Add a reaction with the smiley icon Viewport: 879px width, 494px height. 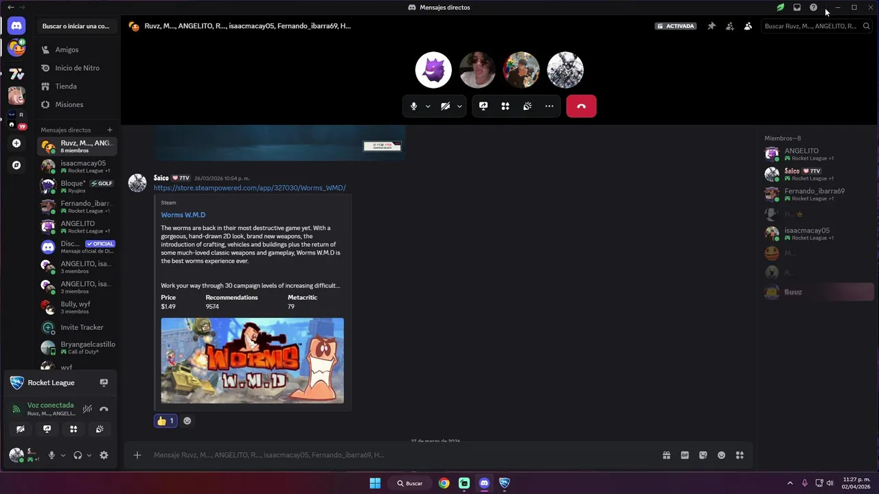tap(187, 421)
